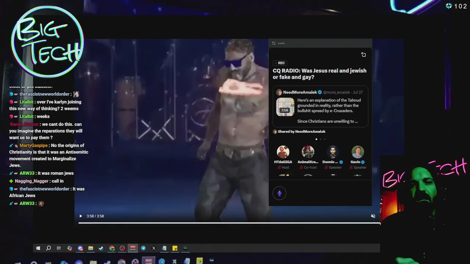Screen dimensions: 470x264
Task: Open the Windows Start menu
Action: [38, 248]
